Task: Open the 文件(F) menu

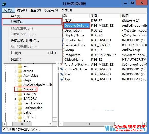Action: [8, 10]
